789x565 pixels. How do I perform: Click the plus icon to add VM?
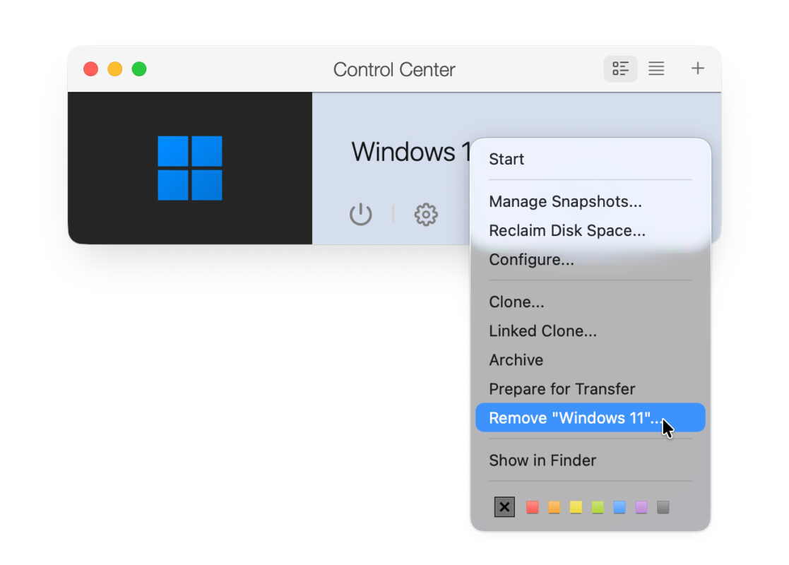(x=697, y=69)
